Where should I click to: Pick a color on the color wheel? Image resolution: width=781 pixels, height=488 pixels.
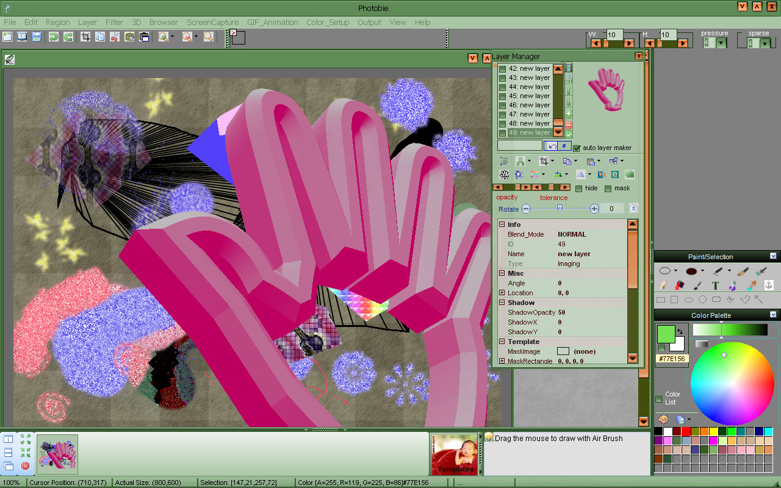click(732, 384)
